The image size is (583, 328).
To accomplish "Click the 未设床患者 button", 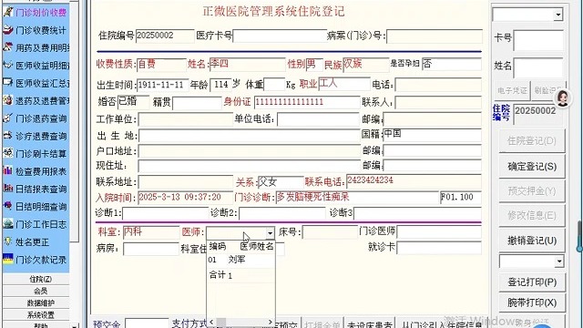I will tap(370, 323).
